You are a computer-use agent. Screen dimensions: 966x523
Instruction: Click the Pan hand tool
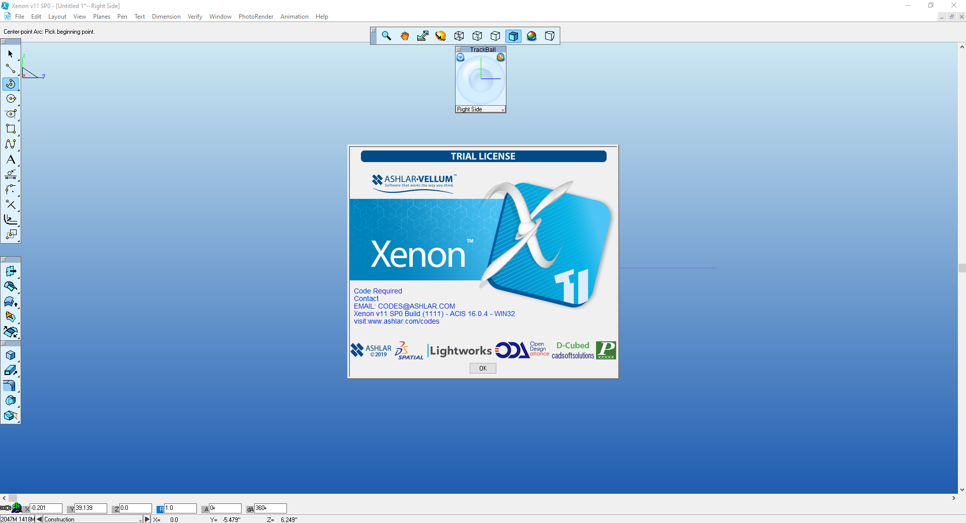(405, 36)
